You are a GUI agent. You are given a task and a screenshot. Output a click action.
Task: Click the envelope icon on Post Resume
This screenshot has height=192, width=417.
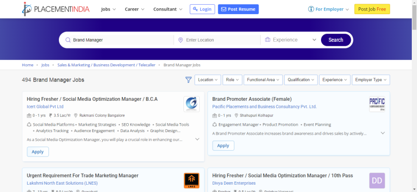[x=224, y=9]
